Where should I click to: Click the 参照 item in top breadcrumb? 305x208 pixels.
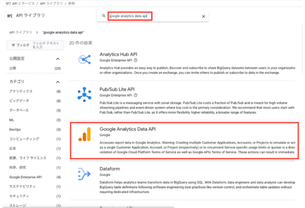(x=71, y=4)
